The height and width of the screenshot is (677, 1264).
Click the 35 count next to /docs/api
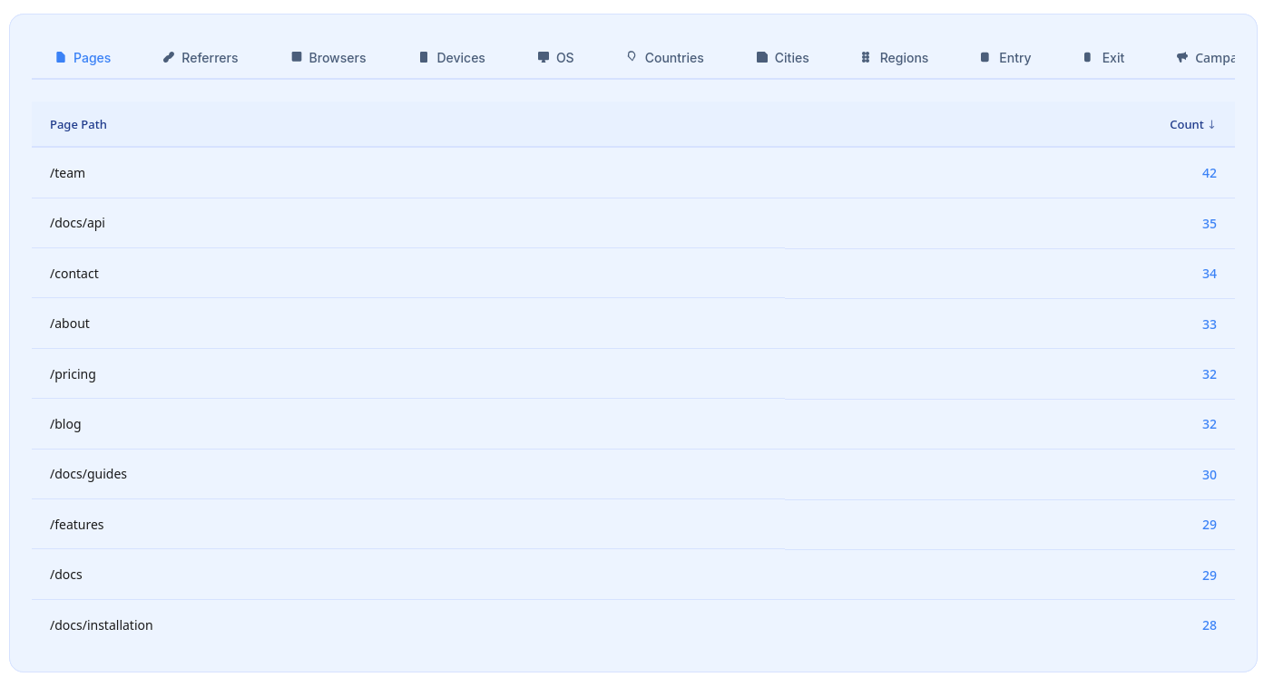tap(1209, 223)
